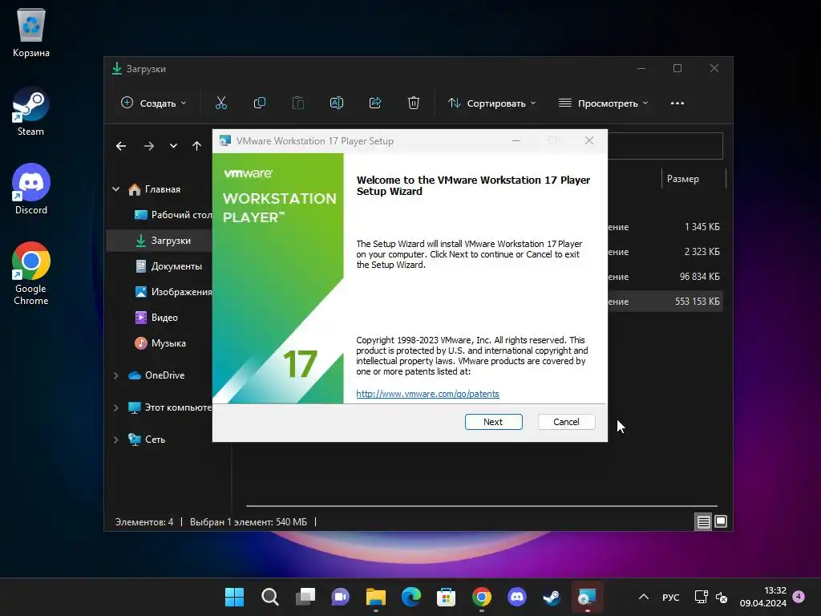Open taskbar Search
Image resolution: width=821 pixels, height=616 pixels.
[269, 597]
